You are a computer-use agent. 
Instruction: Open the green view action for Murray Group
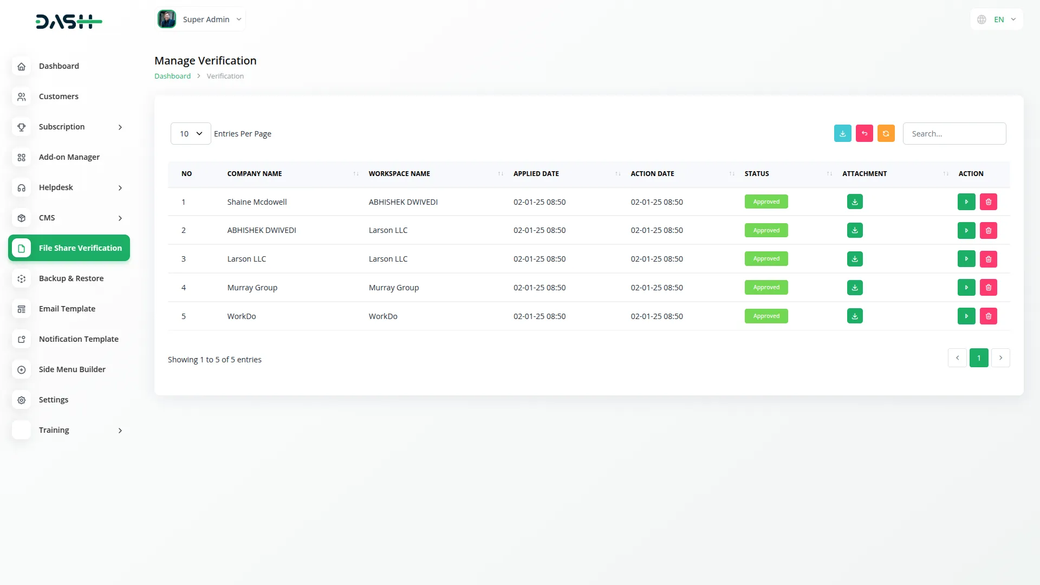click(x=966, y=287)
